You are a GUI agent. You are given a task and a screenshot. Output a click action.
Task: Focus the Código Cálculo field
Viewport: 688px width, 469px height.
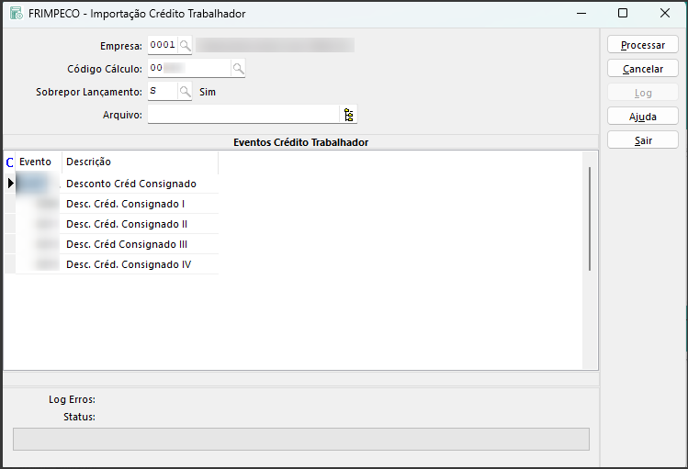[x=189, y=68]
